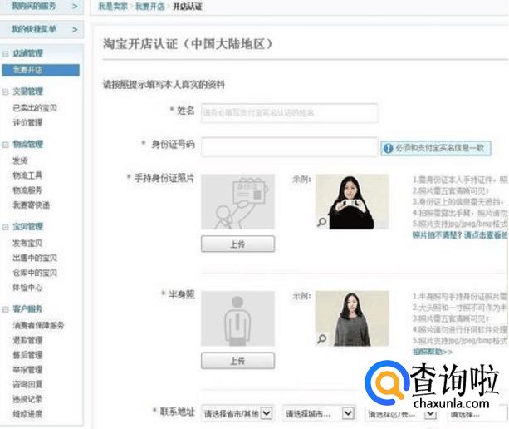Open 违规记录 link
Viewport: 509px width, 429px height.
point(27,399)
